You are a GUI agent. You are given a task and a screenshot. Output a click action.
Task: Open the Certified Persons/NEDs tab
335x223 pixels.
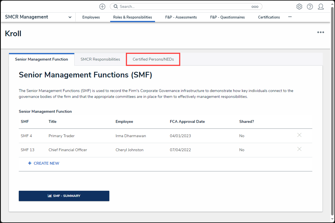153,59
